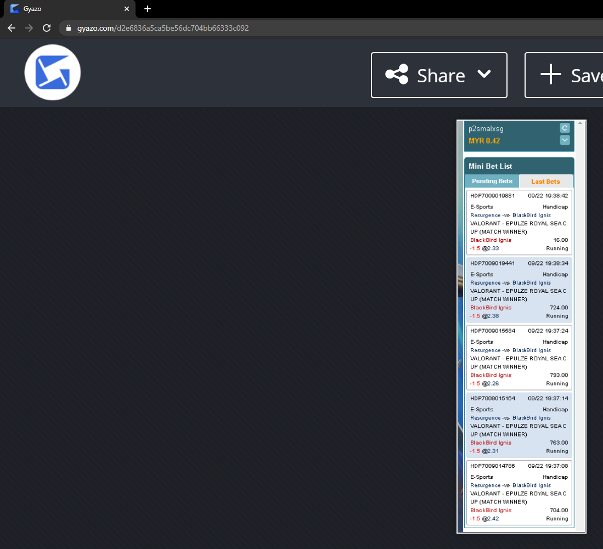Click the odds -1.5 @2.42
Image resolution: width=603 pixels, height=549 pixels.
(484, 519)
